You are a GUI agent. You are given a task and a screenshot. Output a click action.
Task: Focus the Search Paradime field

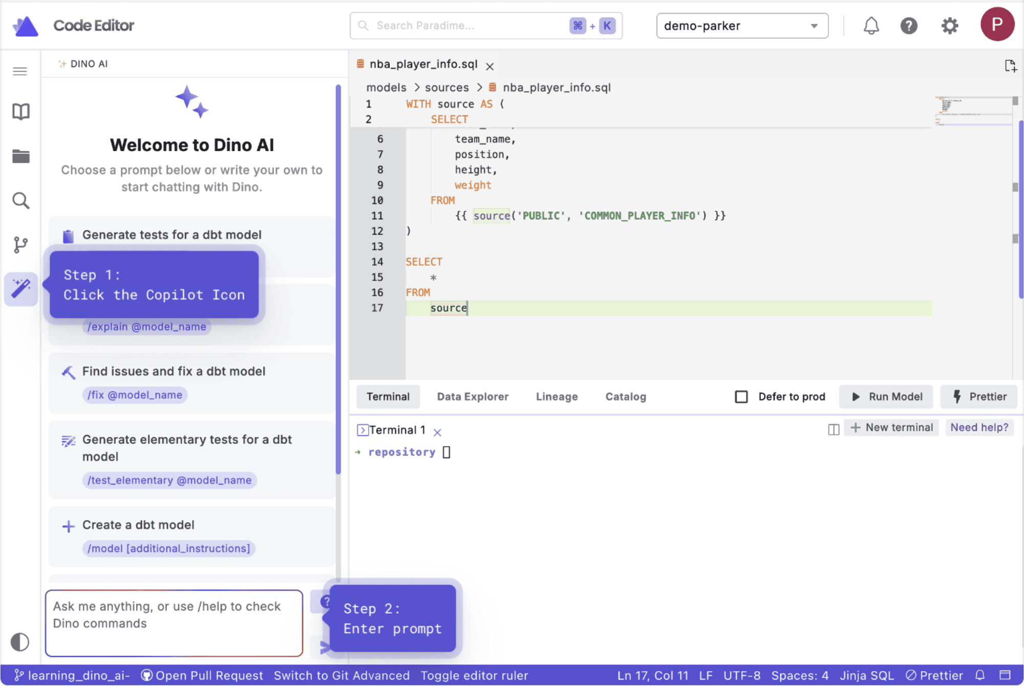[486, 26]
